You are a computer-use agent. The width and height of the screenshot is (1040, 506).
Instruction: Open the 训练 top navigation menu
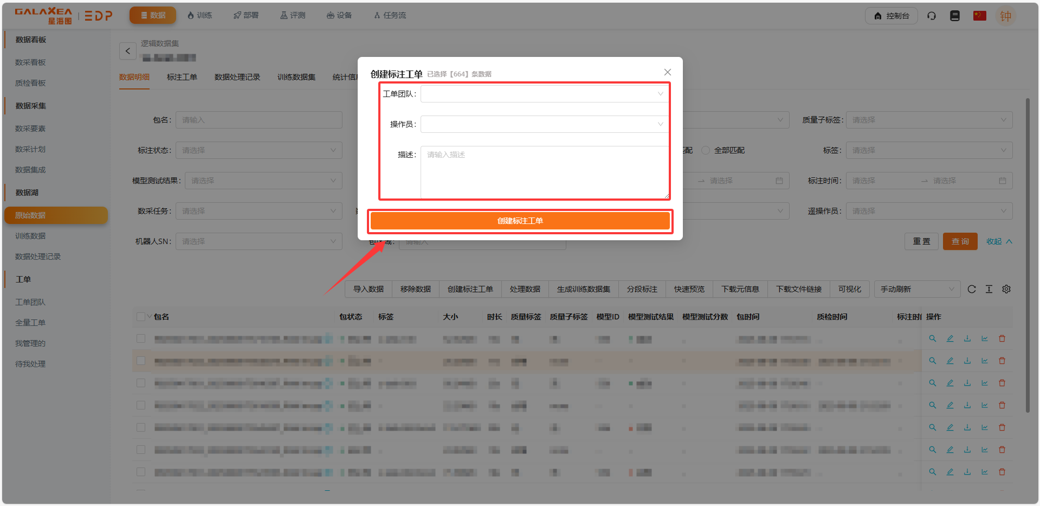tap(199, 15)
